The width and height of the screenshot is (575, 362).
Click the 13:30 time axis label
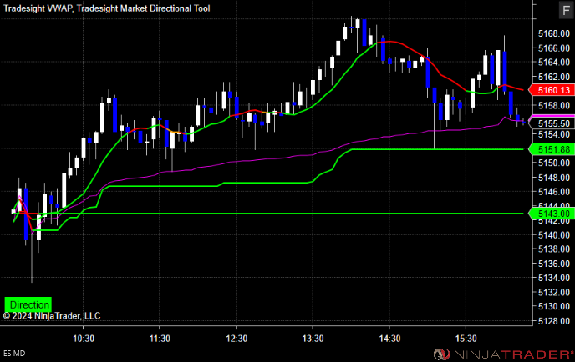tap(313, 339)
